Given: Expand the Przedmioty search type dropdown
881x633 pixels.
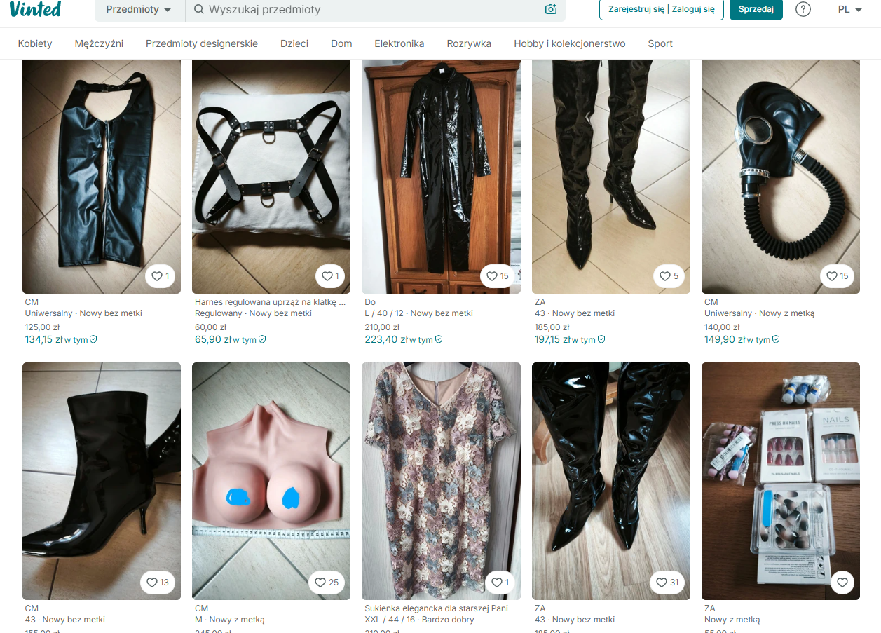Looking at the screenshot, I should pos(139,10).
